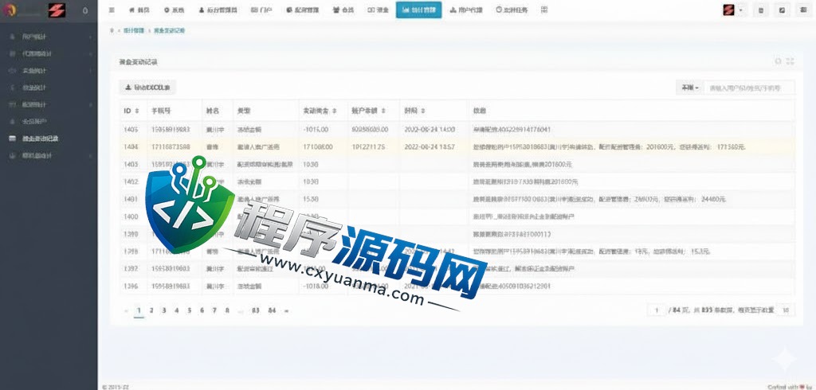Click the next page double-arrow
Screen dimensions: 816x390
286,310
